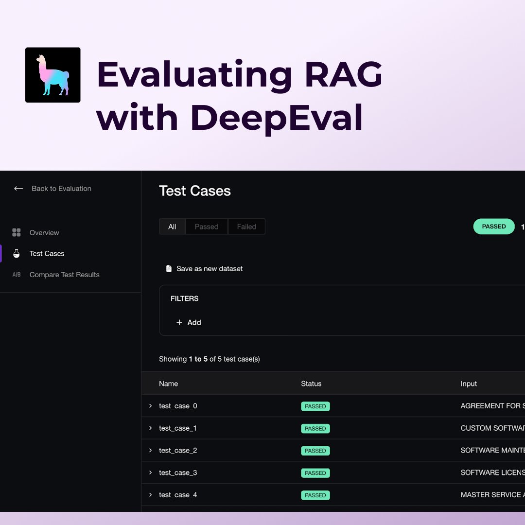
Task: Click the Status column header
Action: (311, 384)
